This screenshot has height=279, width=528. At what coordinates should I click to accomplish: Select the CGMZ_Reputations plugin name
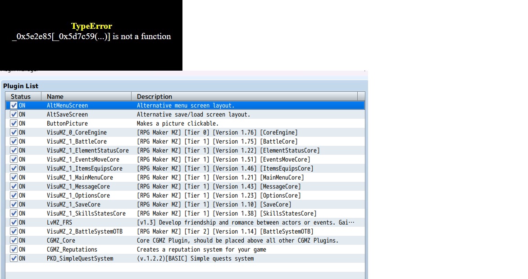click(72, 249)
